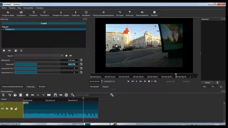Open the История history panel
Screen dimensions: 228x128
click(x=120, y=14)
